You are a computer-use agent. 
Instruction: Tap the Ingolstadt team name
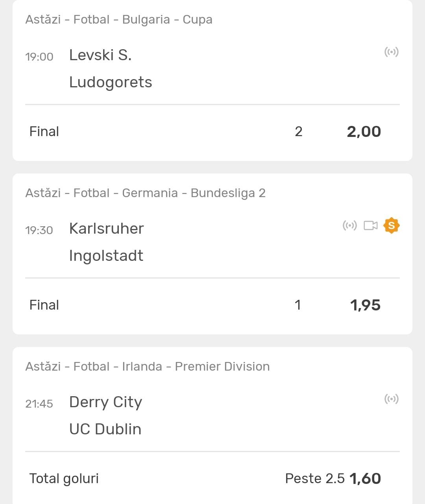pyautogui.click(x=106, y=256)
